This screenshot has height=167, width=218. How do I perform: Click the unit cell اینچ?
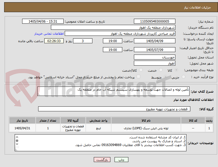[x=98, y=128]
